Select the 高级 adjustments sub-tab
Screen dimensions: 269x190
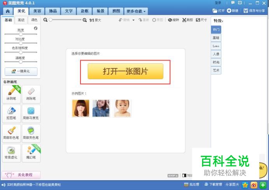click(21, 20)
